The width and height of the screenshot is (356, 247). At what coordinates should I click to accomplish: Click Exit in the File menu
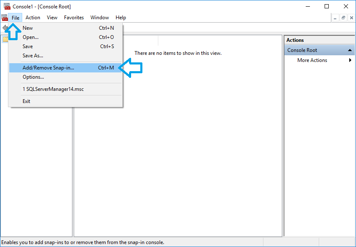pyautogui.click(x=26, y=101)
